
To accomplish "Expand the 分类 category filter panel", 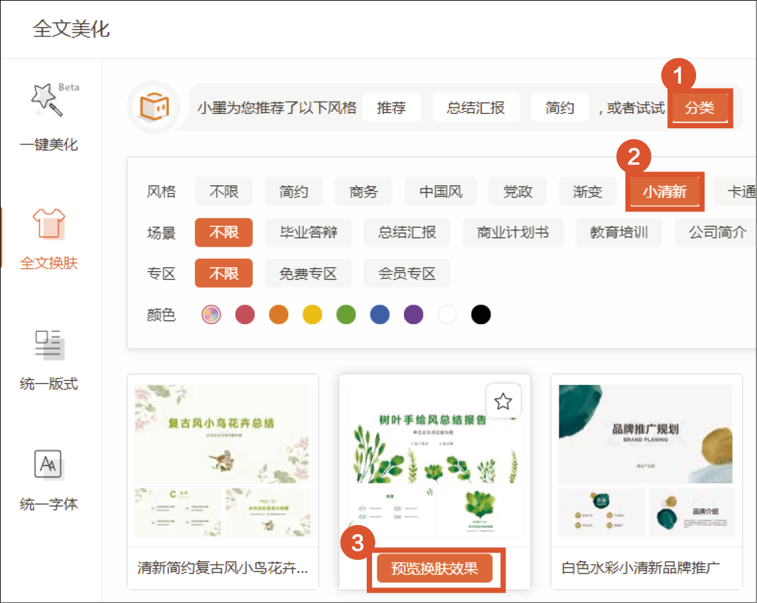I will (699, 108).
